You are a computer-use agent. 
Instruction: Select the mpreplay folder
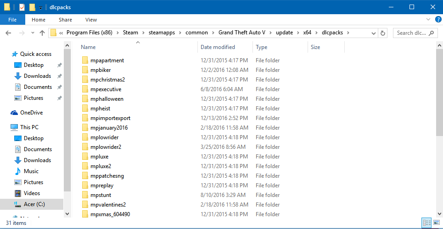click(x=102, y=185)
